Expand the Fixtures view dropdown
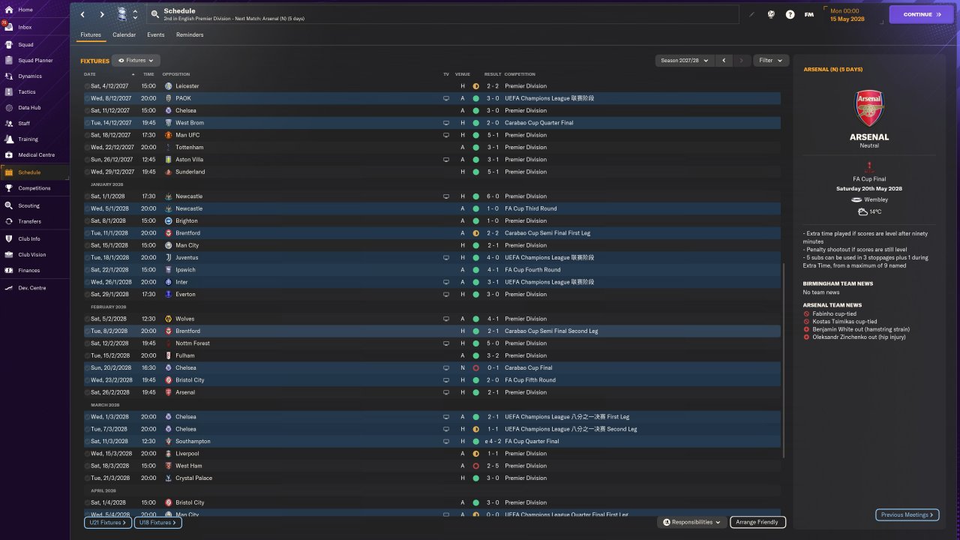The image size is (960, 540). click(136, 60)
